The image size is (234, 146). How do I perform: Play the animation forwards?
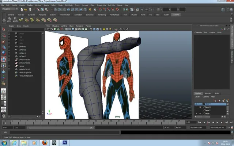point(218,123)
